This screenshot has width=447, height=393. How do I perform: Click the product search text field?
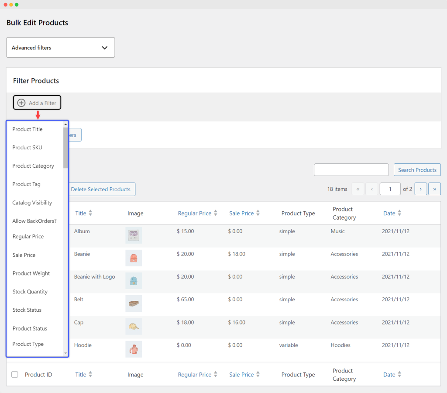351,170
